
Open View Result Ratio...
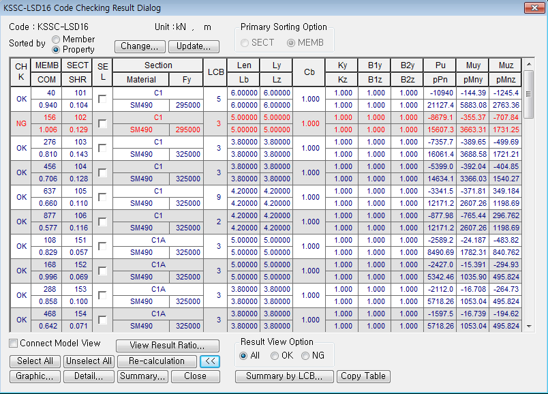pos(168,346)
